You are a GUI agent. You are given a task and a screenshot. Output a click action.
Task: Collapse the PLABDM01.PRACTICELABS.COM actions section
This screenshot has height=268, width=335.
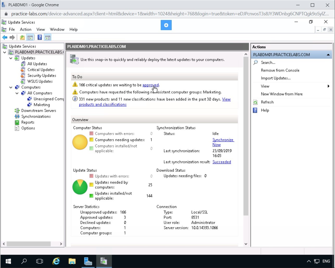(328, 55)
